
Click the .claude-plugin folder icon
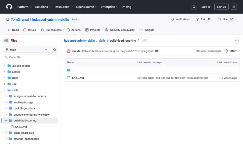coord(9,66)
